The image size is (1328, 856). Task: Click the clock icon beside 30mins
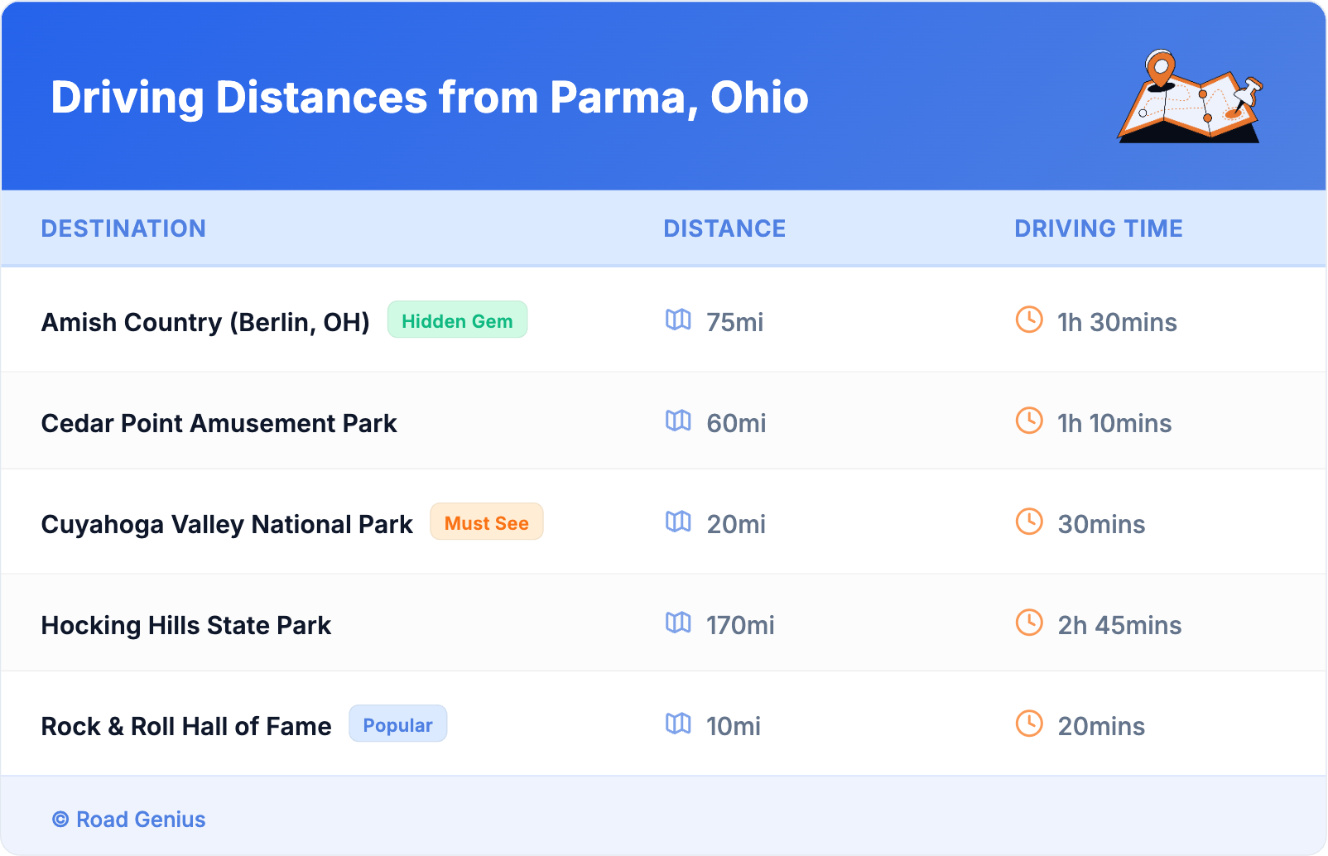coord(1029,522)
